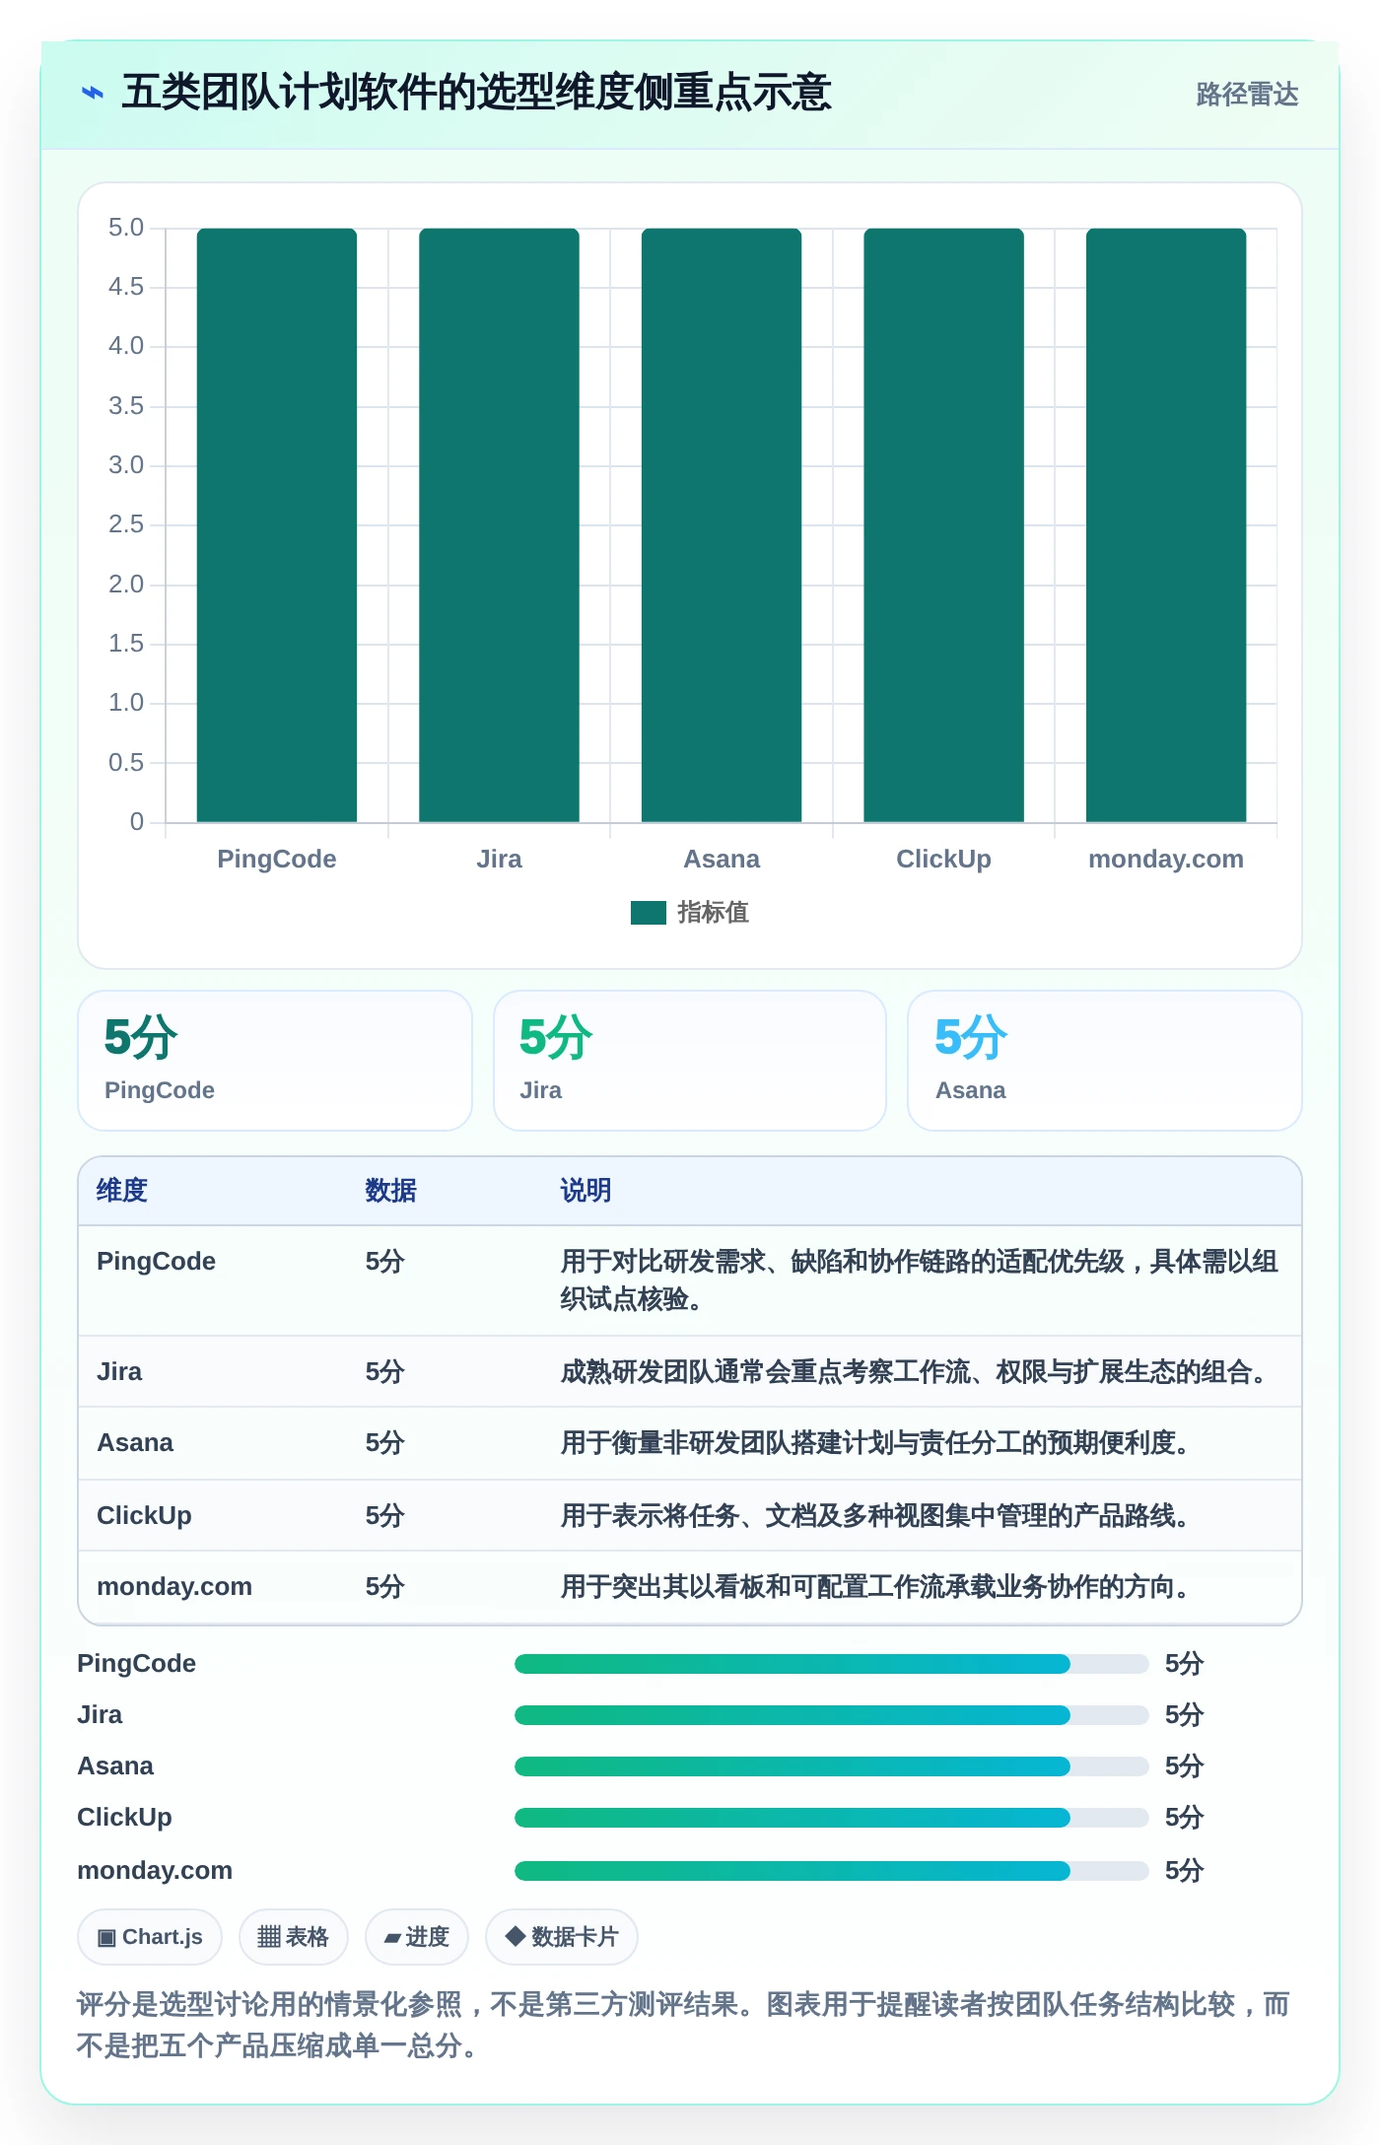Select the PingCode bar in chart

(x=277, y=524)
